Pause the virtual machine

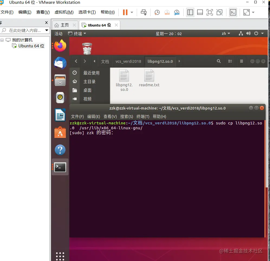click(x=125, y=12)
